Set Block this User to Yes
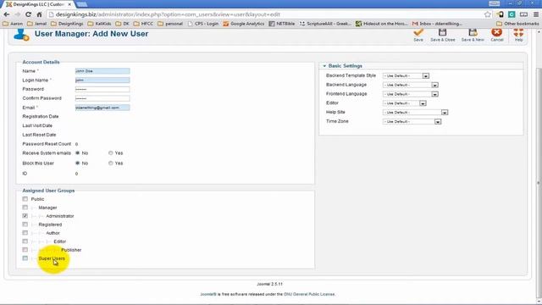Viewport: 542px width, 305px height. click(x=111, y=163)
